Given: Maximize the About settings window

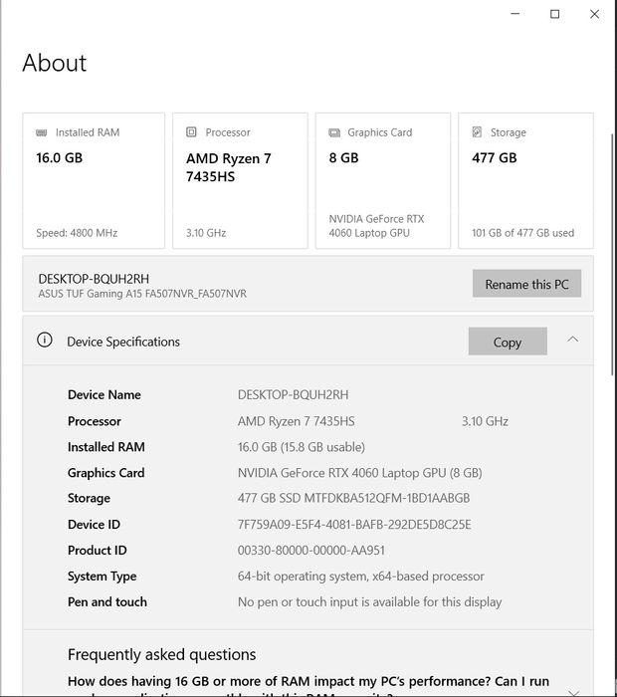Looking at the screenshot, I should pyautogui.click(x=555, y=14).
